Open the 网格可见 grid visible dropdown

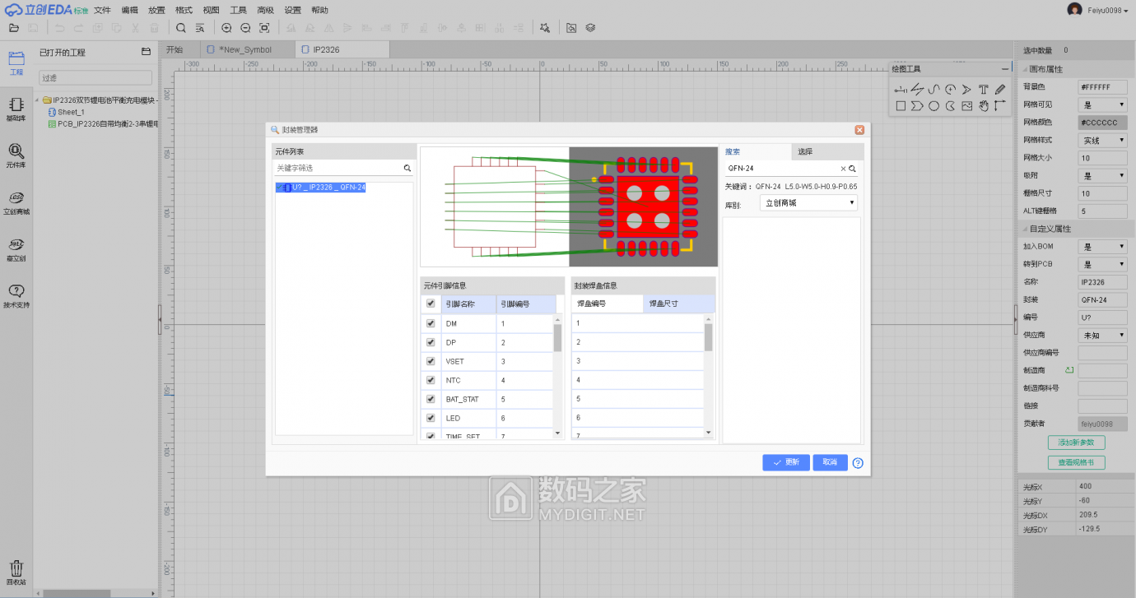tap(1103, 105)
